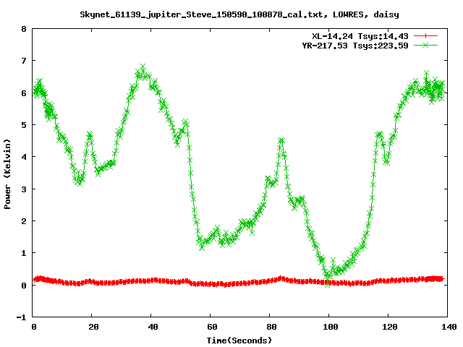Click the Time(Seconds) x-axis label
The height and width of the screenshot is (347, 463).
(240, 339)
